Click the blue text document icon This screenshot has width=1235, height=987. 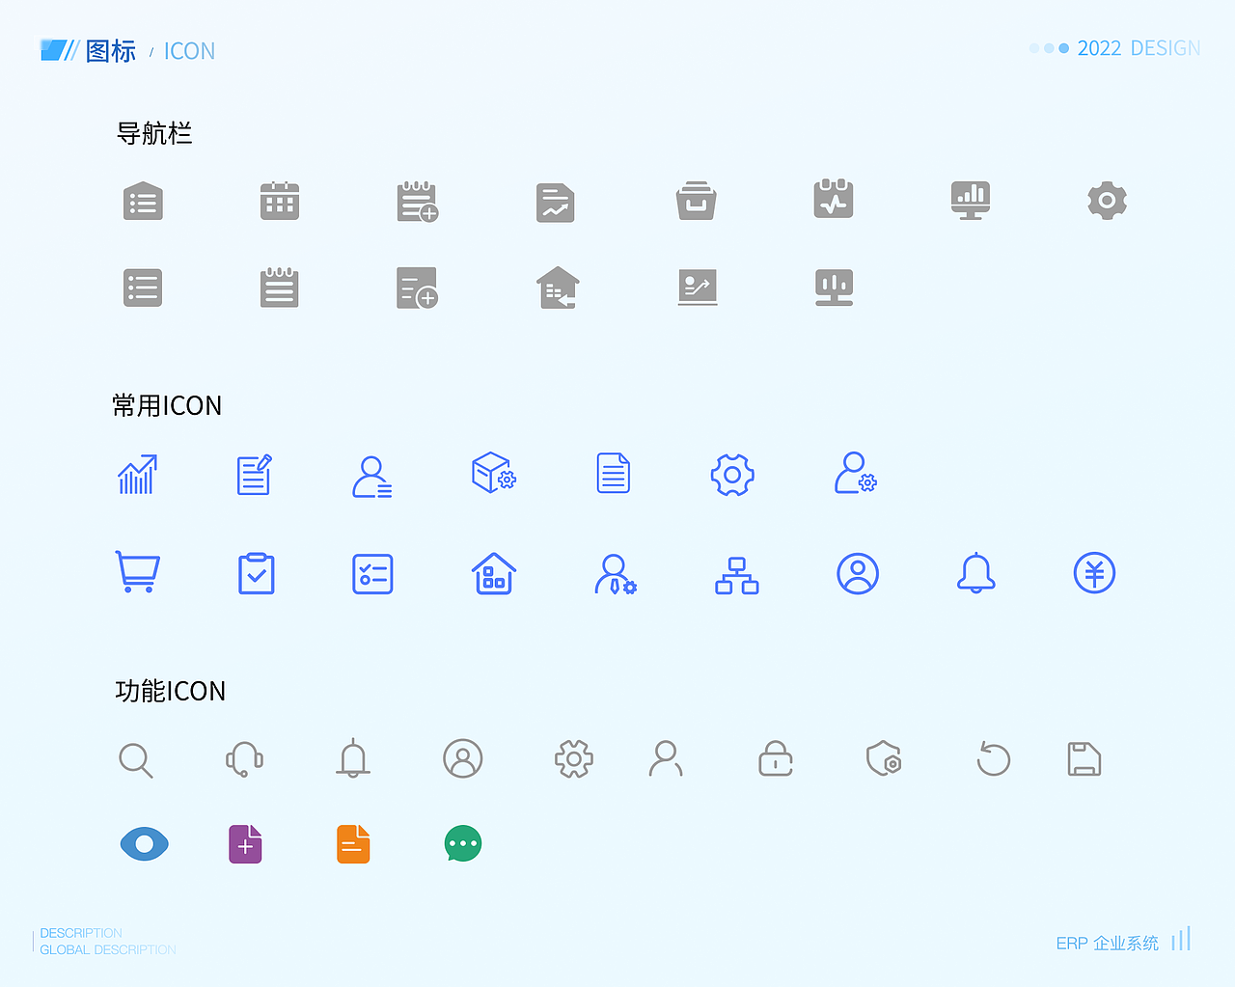click(614, 473)
